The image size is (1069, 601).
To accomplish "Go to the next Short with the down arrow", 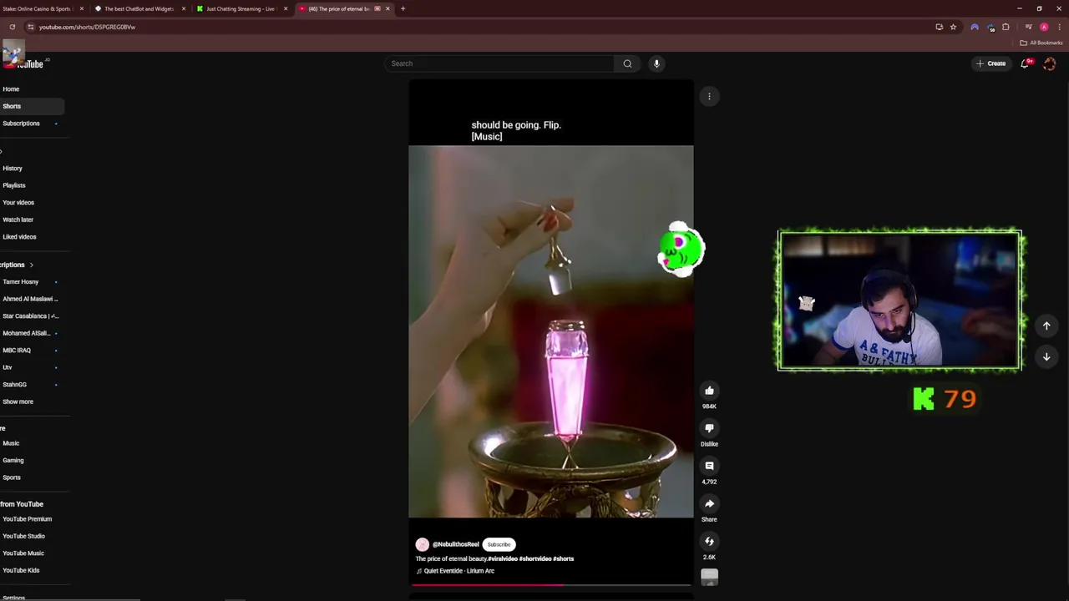I will pyautogui.click(x=1046, y=356).
